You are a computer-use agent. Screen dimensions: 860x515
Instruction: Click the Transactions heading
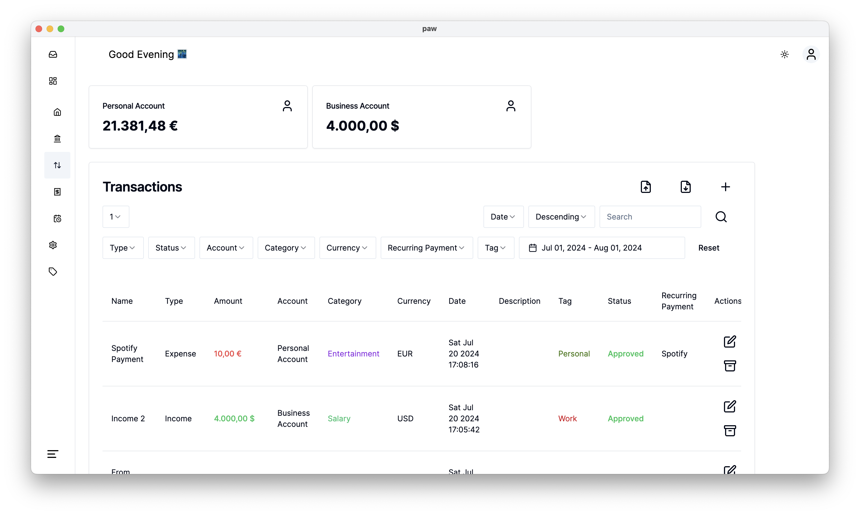(142, 187)
